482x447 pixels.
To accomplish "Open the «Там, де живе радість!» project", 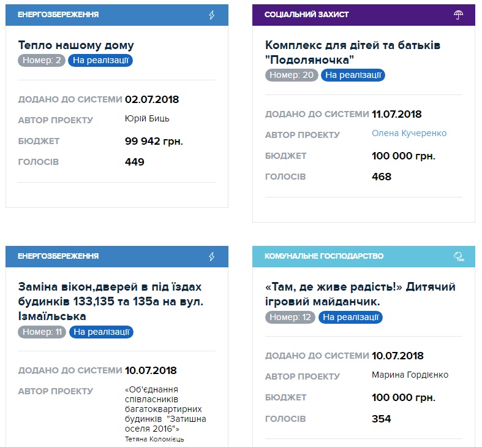I will click(x=360, y=294).
